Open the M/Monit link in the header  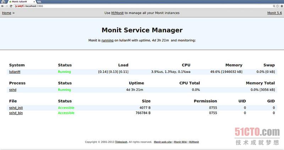point(118,13)
